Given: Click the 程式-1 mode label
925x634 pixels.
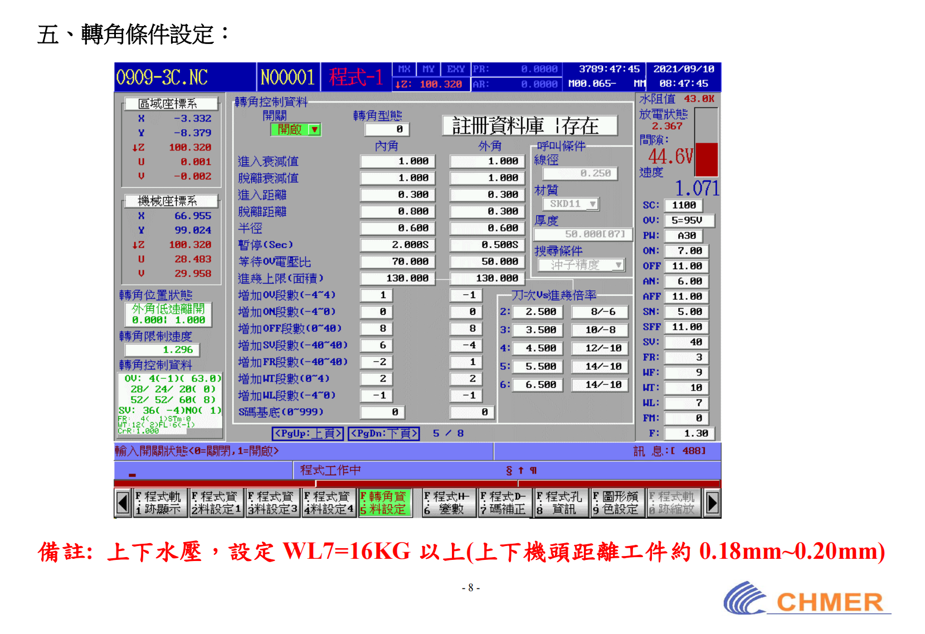Looking at the screenshot, I should tap(356, 77).
